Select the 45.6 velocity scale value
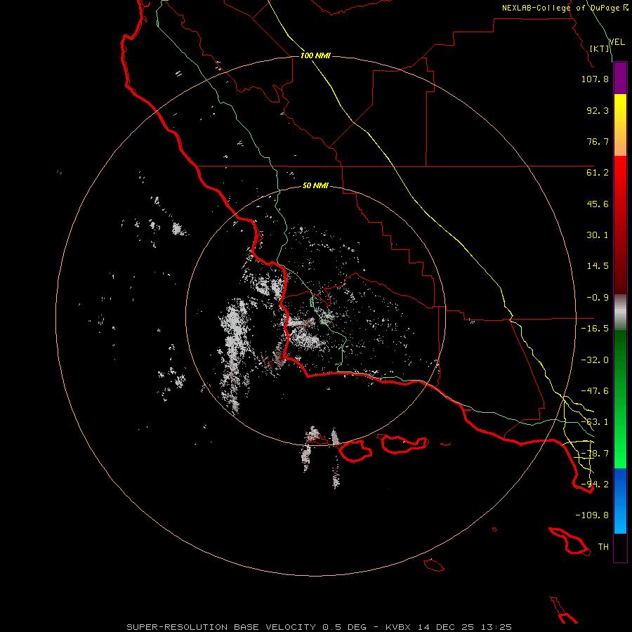Image resolution: width=632 pixels, height=632 pixels. (x=598, y=204)
